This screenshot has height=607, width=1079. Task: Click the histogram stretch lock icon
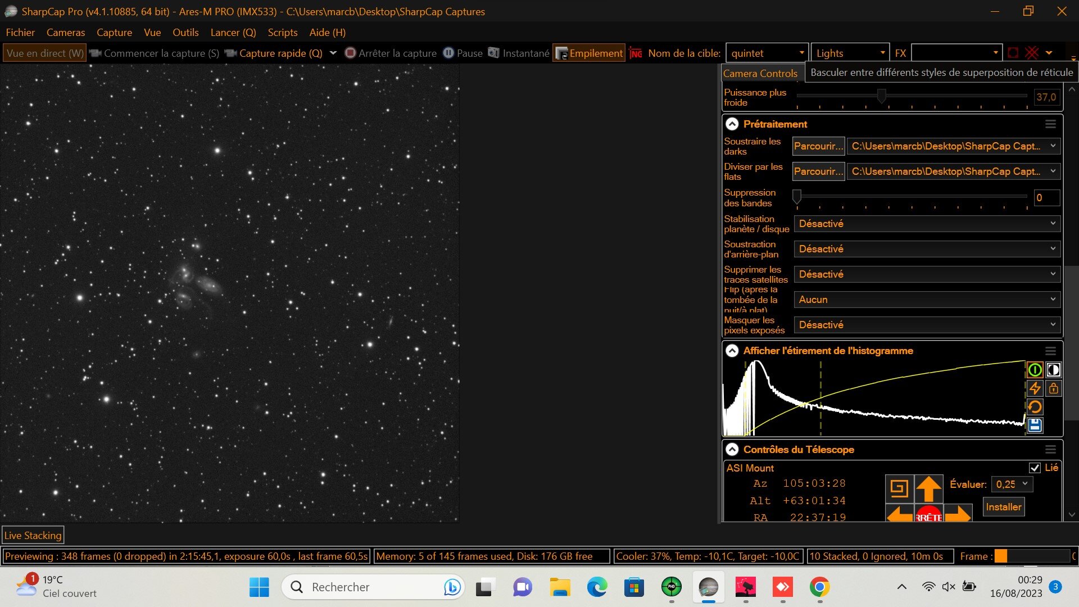pyautogui.click(x=1053, y=388)
